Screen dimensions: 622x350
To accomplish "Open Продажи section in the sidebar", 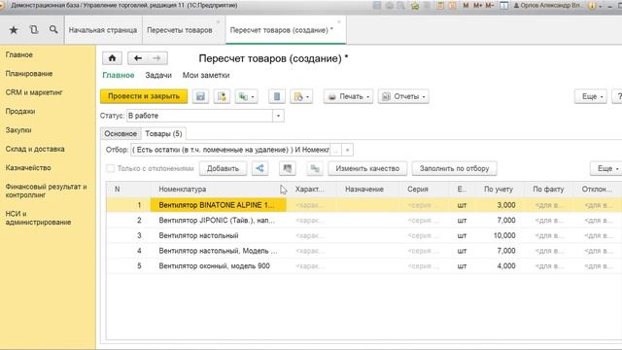I will (20, 111).
